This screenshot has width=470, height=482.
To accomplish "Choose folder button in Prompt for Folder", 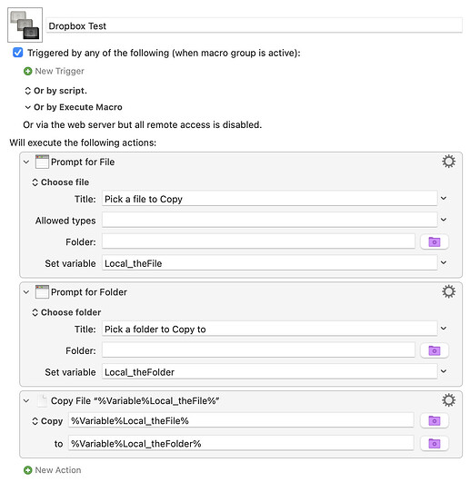I will [x=435, y=350].
